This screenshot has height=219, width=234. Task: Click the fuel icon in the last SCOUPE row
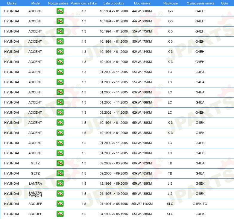point(60,214)
